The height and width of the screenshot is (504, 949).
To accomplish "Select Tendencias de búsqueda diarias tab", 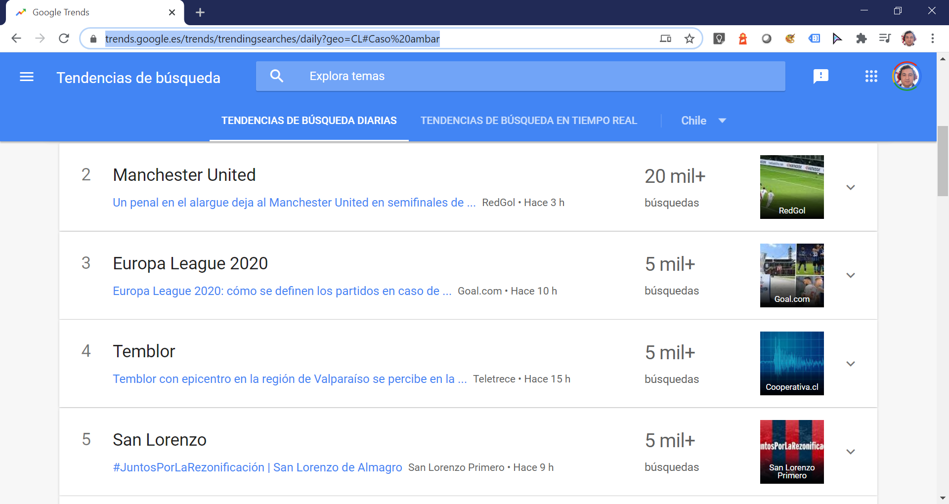I will click(309, 121).
